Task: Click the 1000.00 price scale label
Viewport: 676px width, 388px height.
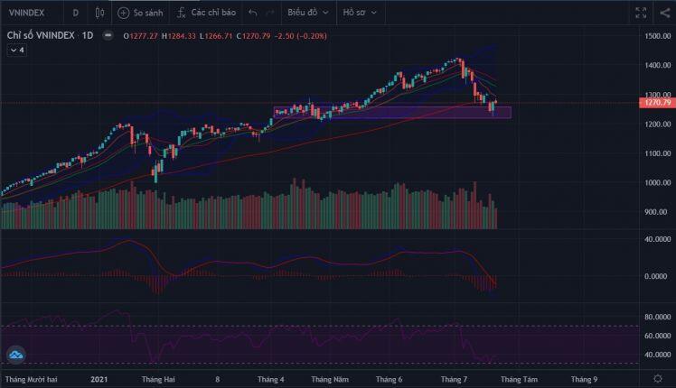Action: pos(658,182)
